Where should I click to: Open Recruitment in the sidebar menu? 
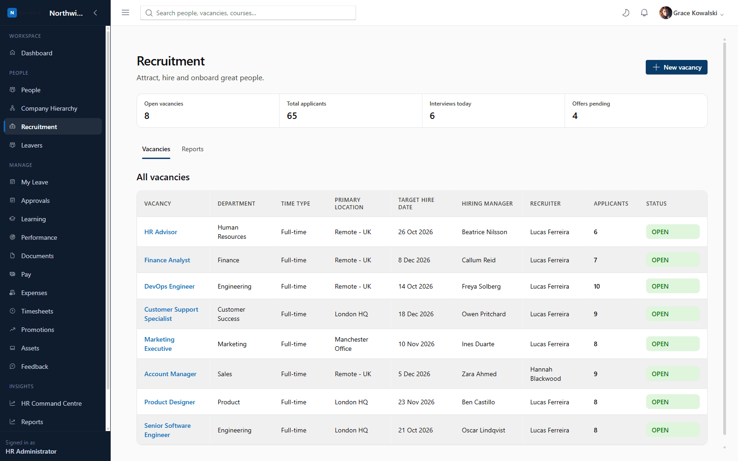(x=53, y=126)
